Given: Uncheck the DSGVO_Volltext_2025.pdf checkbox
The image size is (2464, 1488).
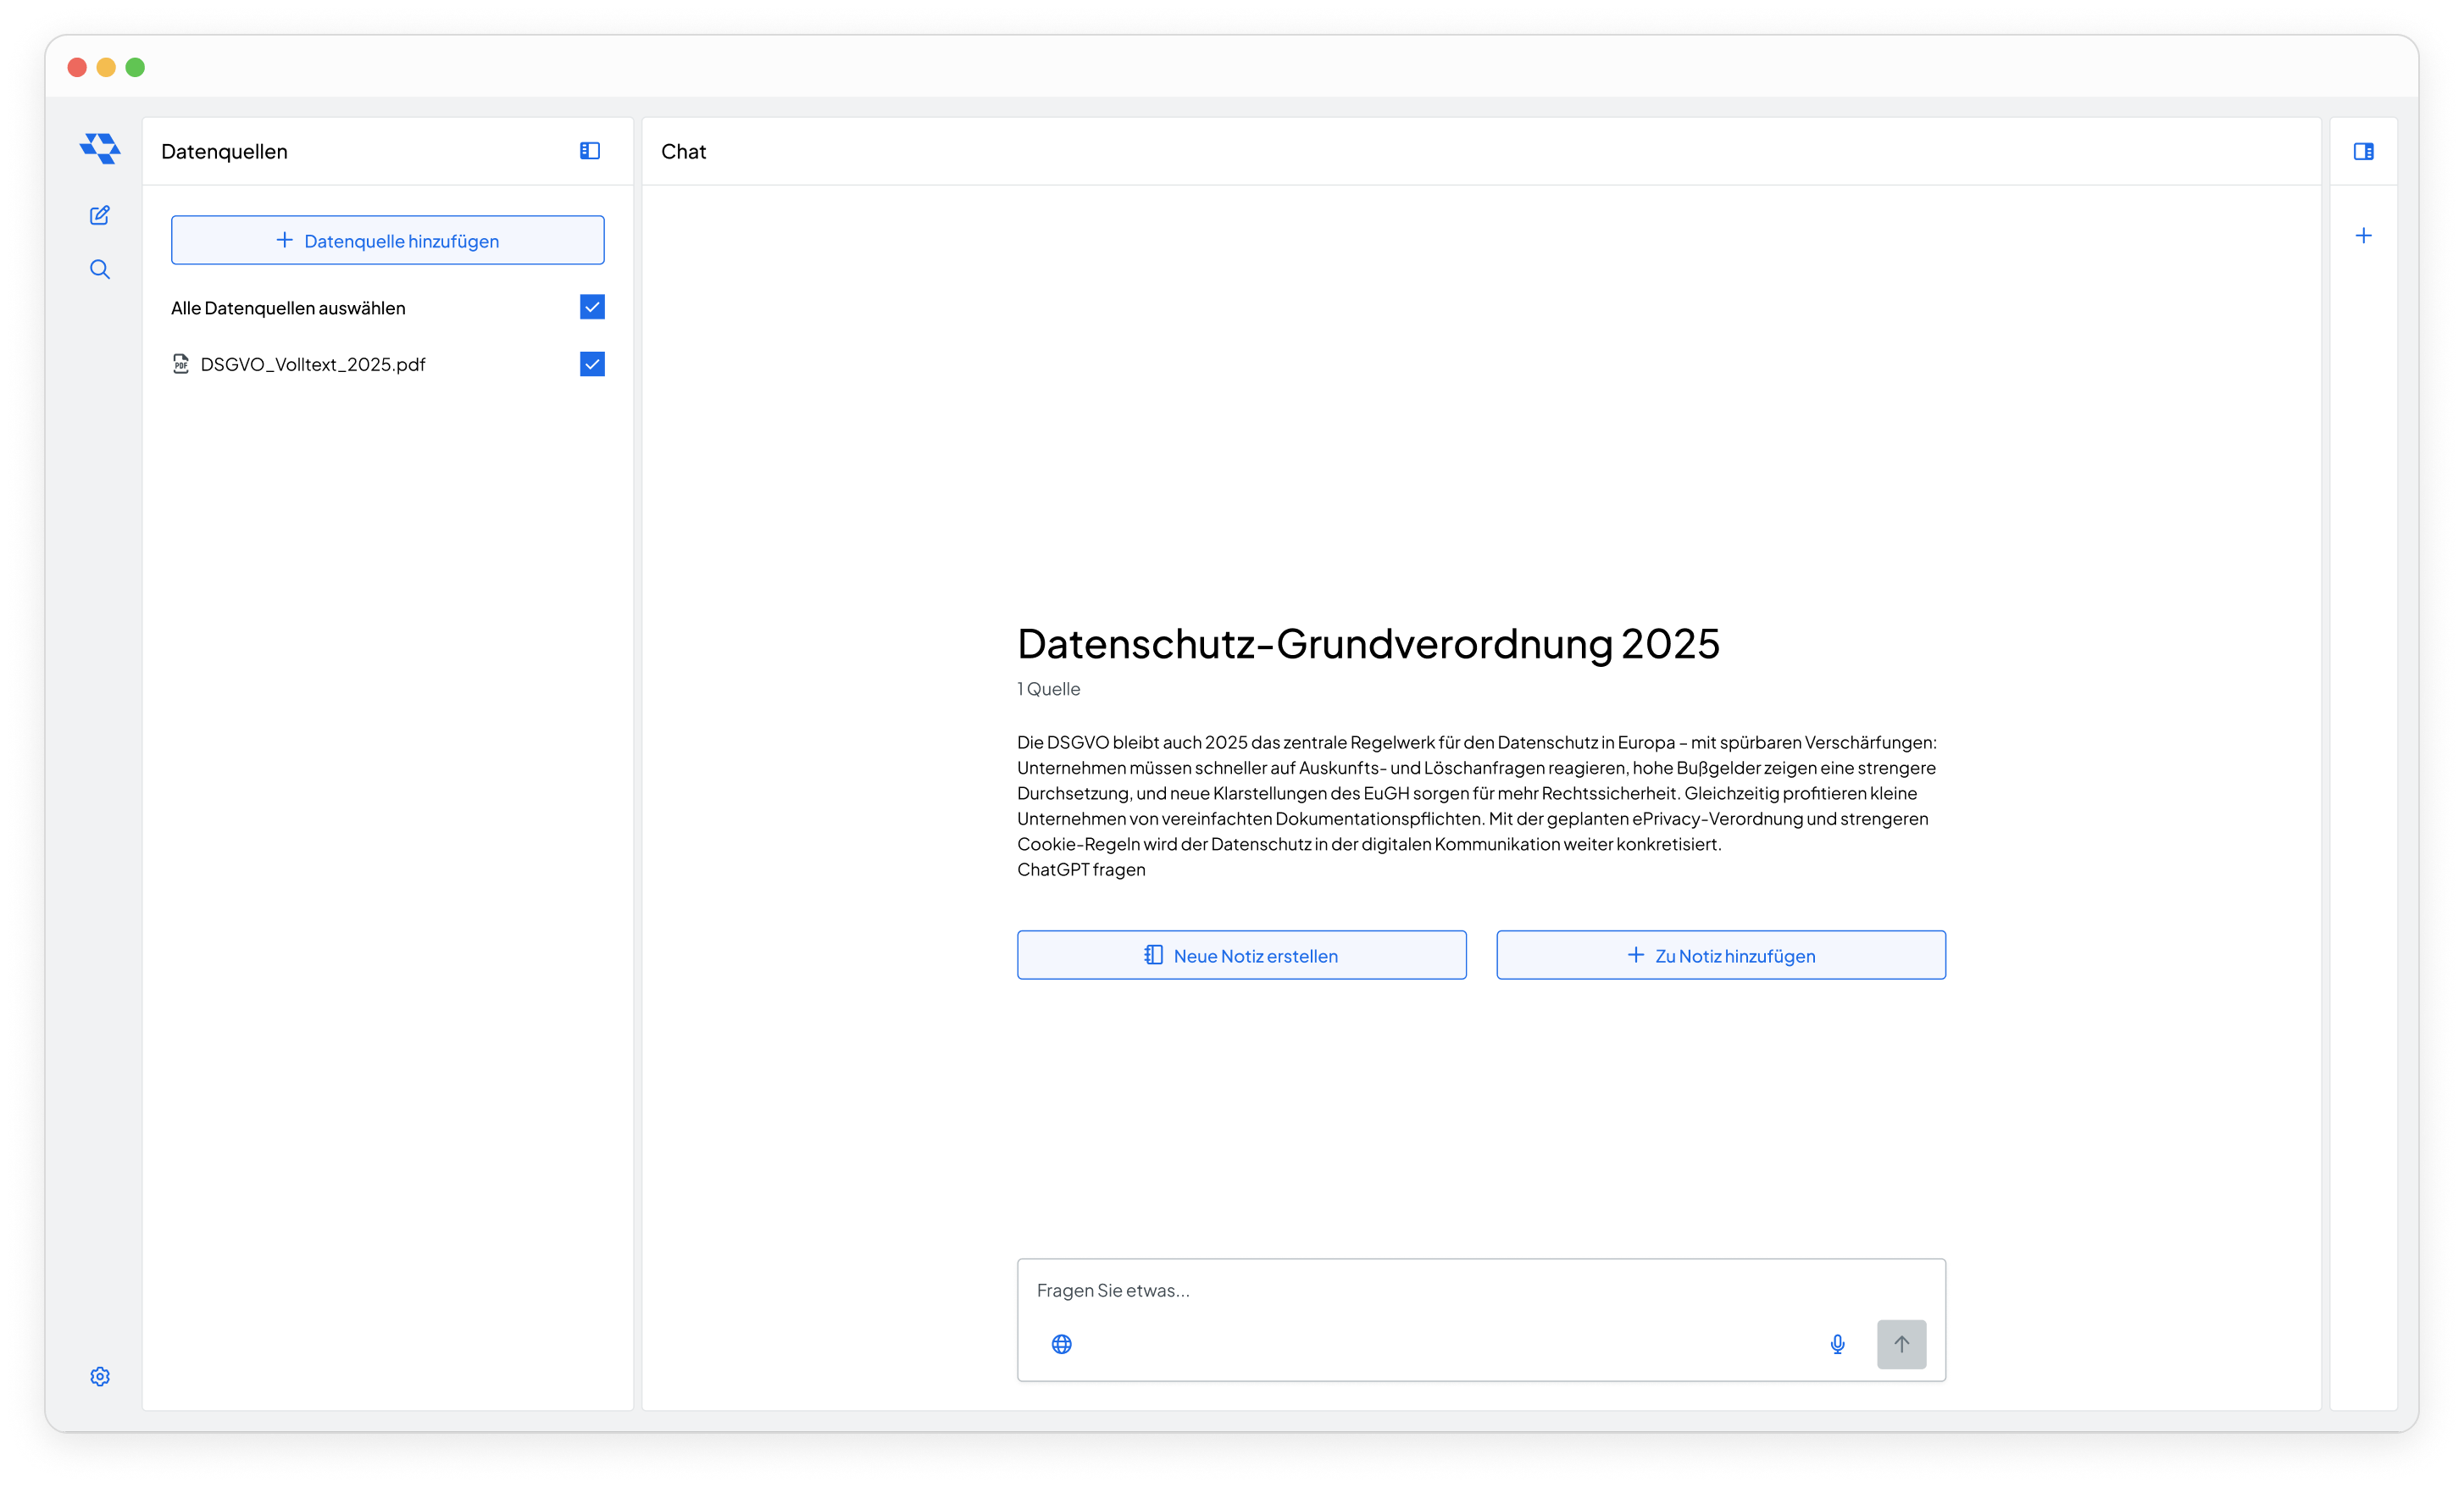Looking at the screenshot, I should 592,364.
